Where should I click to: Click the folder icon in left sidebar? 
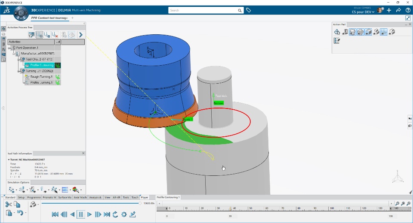pos(3,34)
